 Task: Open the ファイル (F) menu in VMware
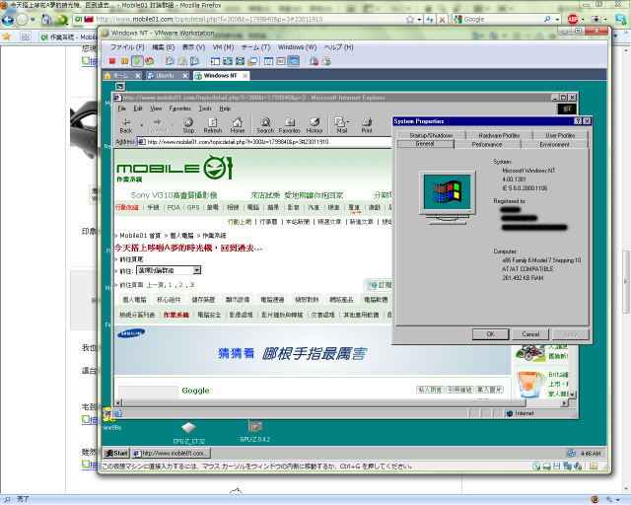pyautogui.click(x=127, y=47)
